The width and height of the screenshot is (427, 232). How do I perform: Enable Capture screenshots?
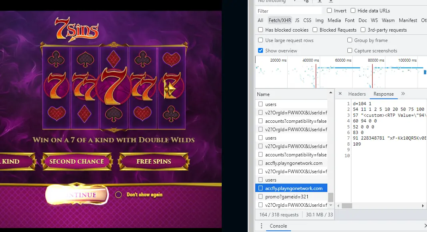350,50
